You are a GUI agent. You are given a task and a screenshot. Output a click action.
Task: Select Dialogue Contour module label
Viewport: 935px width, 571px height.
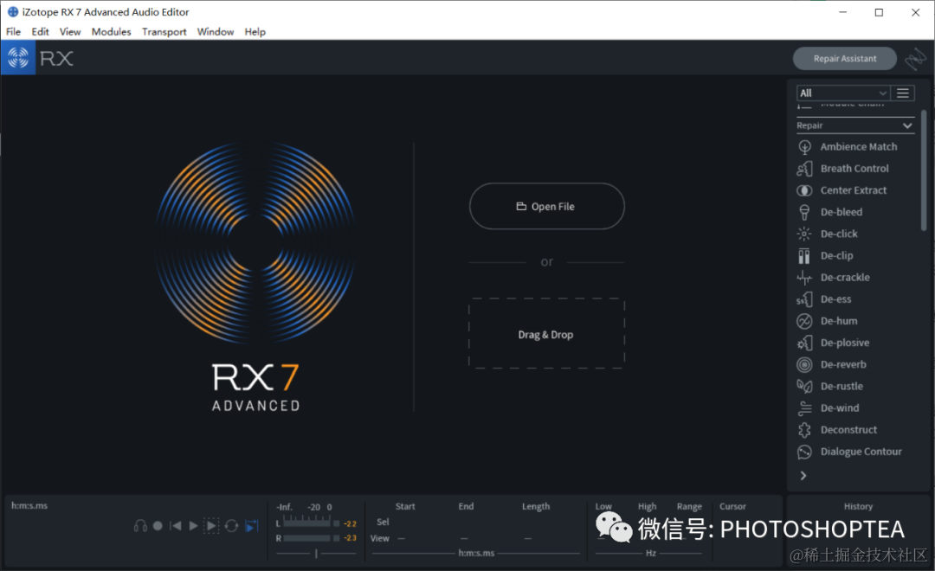(861, 452)
